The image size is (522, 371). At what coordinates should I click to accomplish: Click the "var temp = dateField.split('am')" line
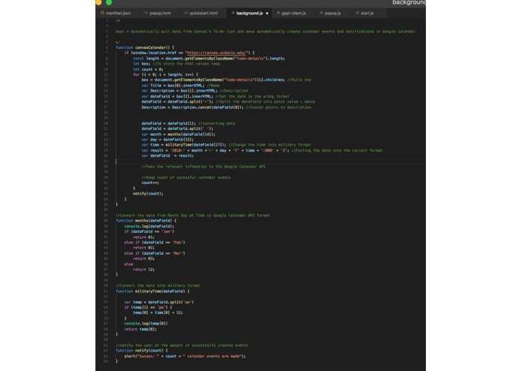click(x=159, y=302)
